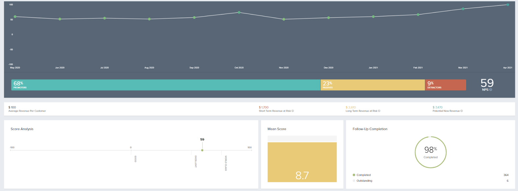Select the Oct 2020 peak data point

click(x=239, y=12)
